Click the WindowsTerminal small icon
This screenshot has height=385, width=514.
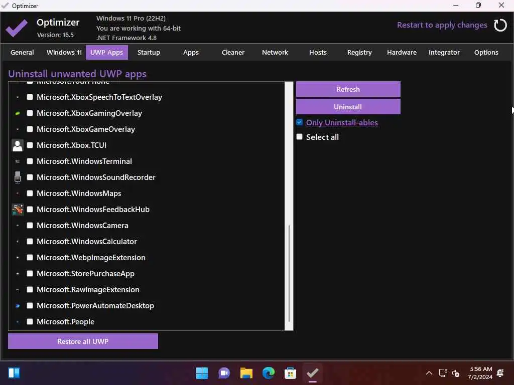pyautogui.click(x=18, y=161)
